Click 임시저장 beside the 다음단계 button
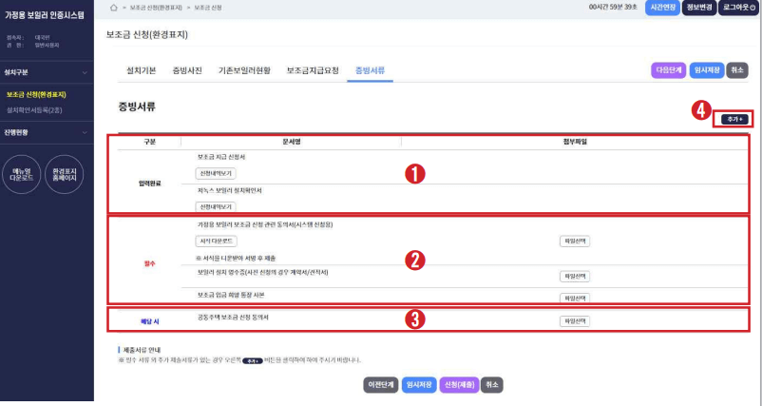The width and height of the screenshot is (762, 406). click(707, 70)
